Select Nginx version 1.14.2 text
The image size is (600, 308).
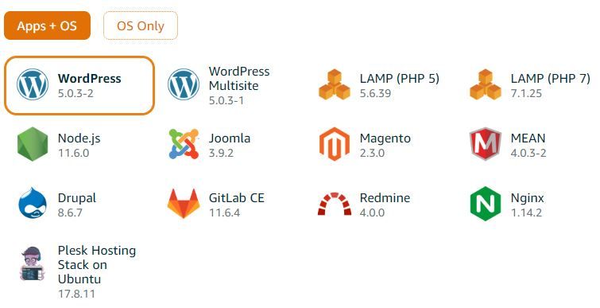(x=526, y=212)
